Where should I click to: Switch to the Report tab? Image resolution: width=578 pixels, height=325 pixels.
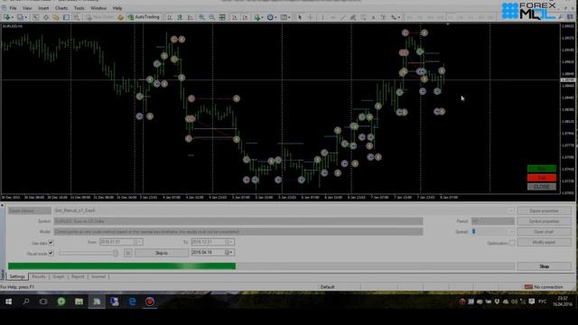[x=78, y=276]
